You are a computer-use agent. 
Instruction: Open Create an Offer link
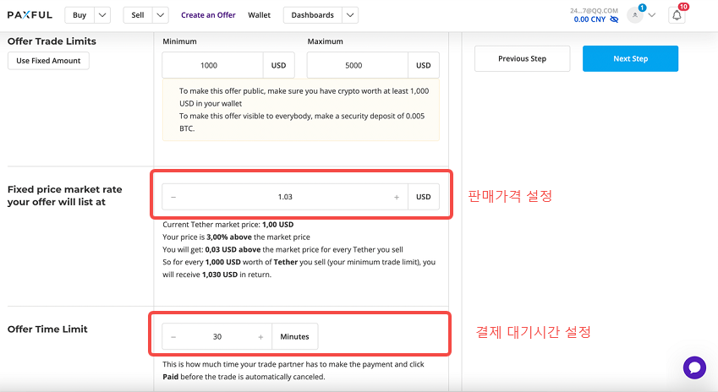[208, 15]
